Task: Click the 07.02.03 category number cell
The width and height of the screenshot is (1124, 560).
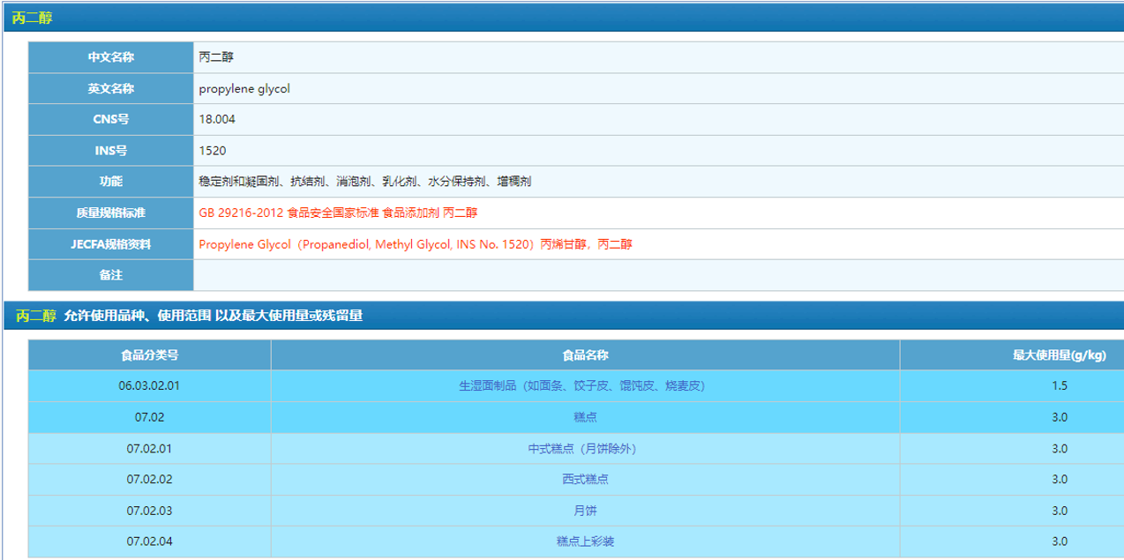Action: click(x=149, y=511)
